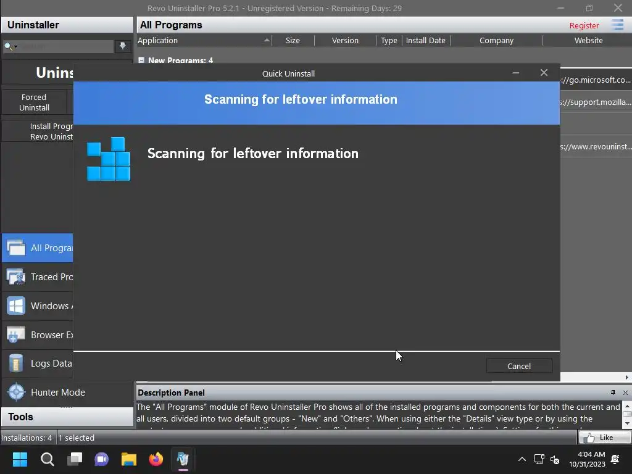
Task: Close the Description Panel
Action: tap(625, 393)
